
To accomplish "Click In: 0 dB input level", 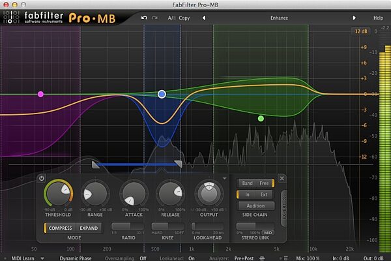I will pos(341,258).
